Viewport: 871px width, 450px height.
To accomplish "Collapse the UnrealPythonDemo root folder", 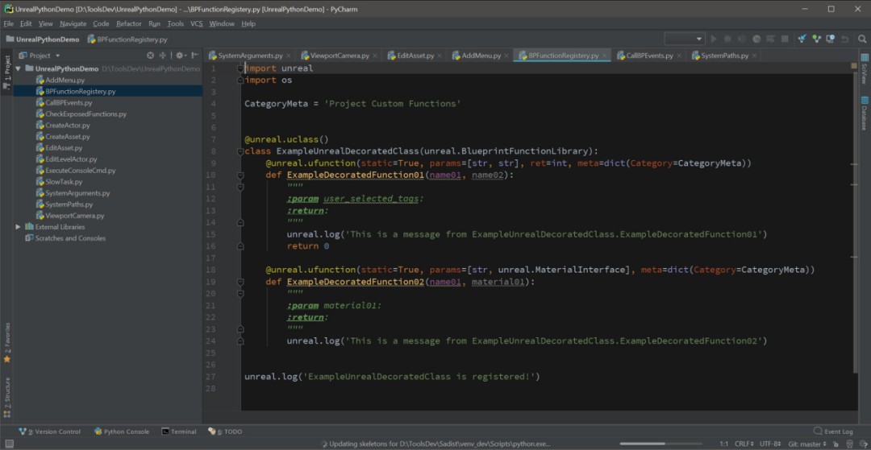I will (19, 68).
